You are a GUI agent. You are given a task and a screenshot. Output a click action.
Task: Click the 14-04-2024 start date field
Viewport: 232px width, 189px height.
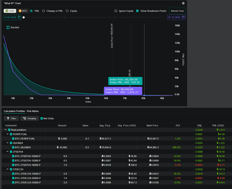click(12, 17)
